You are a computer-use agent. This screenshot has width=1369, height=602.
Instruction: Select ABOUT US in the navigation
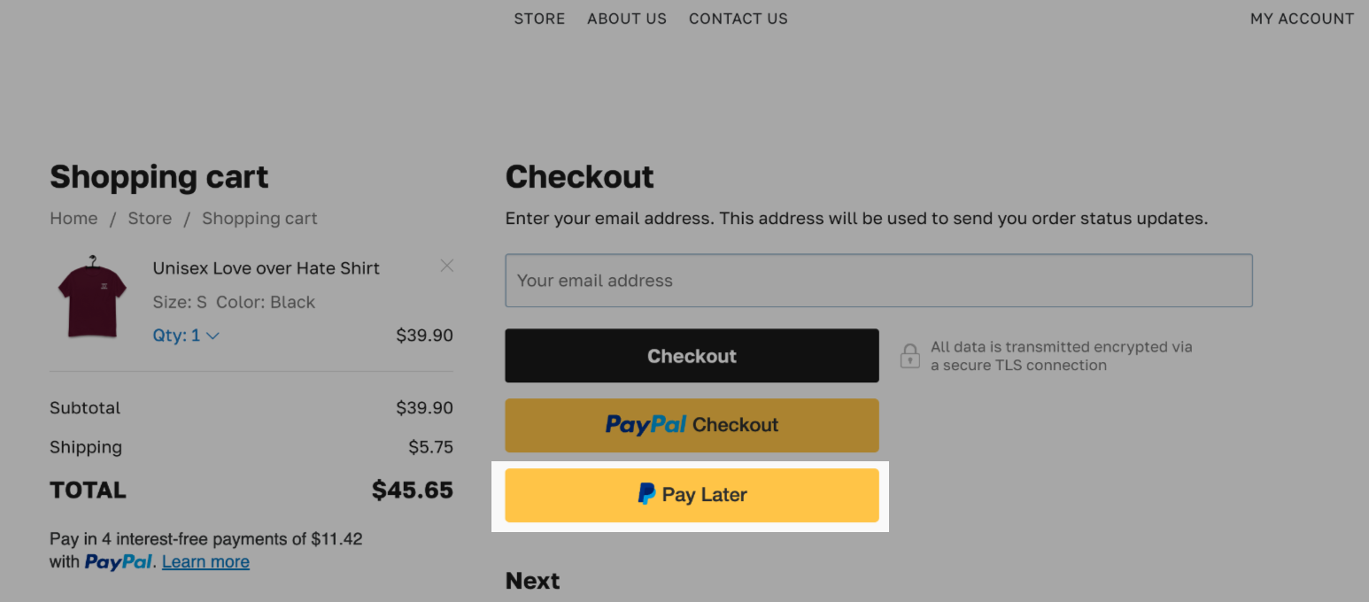pyautogui.click(x=627, y=18)
